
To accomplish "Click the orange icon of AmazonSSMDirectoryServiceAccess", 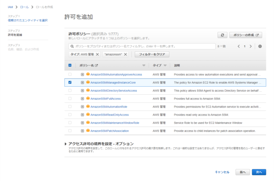I will pyautogui.click(x=88, y=90).
